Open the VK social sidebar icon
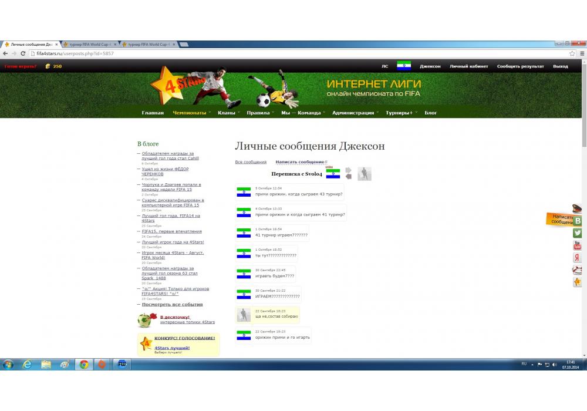Screen dimensions: 587x411 578,221
